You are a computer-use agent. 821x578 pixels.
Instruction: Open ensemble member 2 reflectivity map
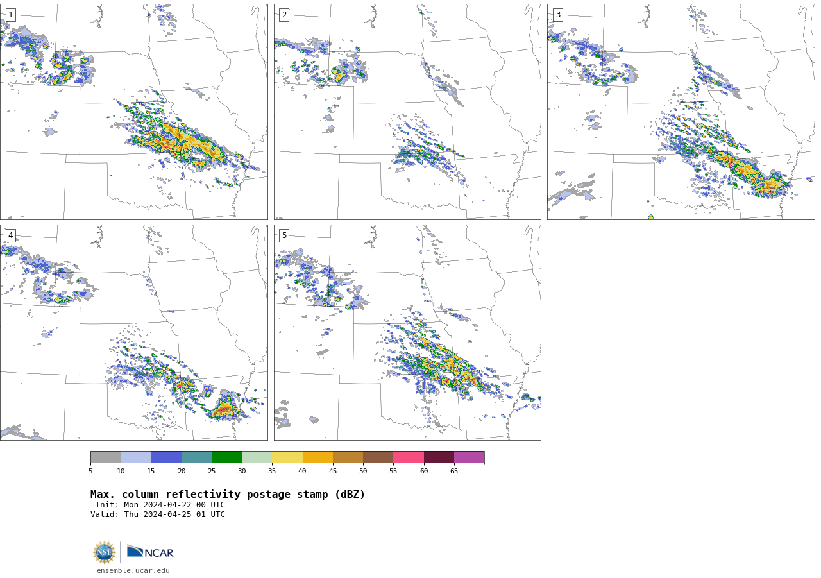(x=407, y=112)
